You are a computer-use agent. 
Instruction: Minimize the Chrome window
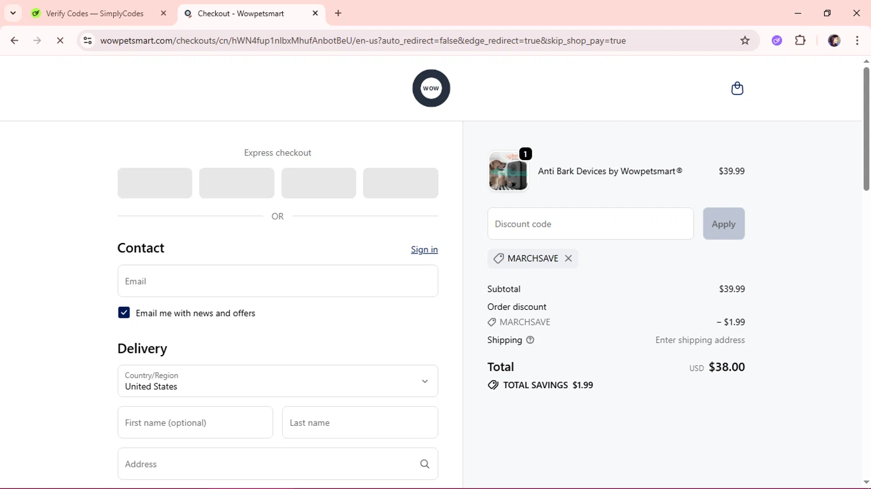(798, 13)
